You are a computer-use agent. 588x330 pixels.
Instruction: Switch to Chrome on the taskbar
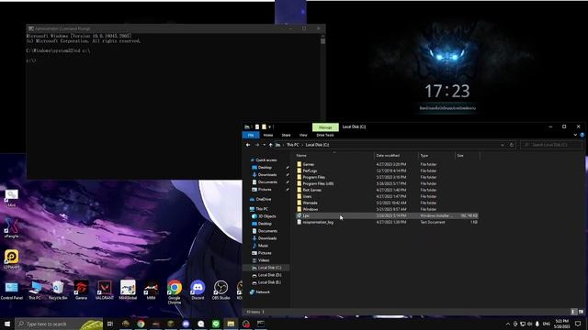point(141,324)
